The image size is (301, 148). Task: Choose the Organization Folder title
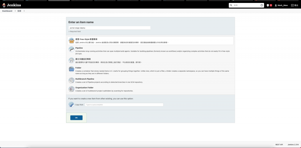coord(84,88)
